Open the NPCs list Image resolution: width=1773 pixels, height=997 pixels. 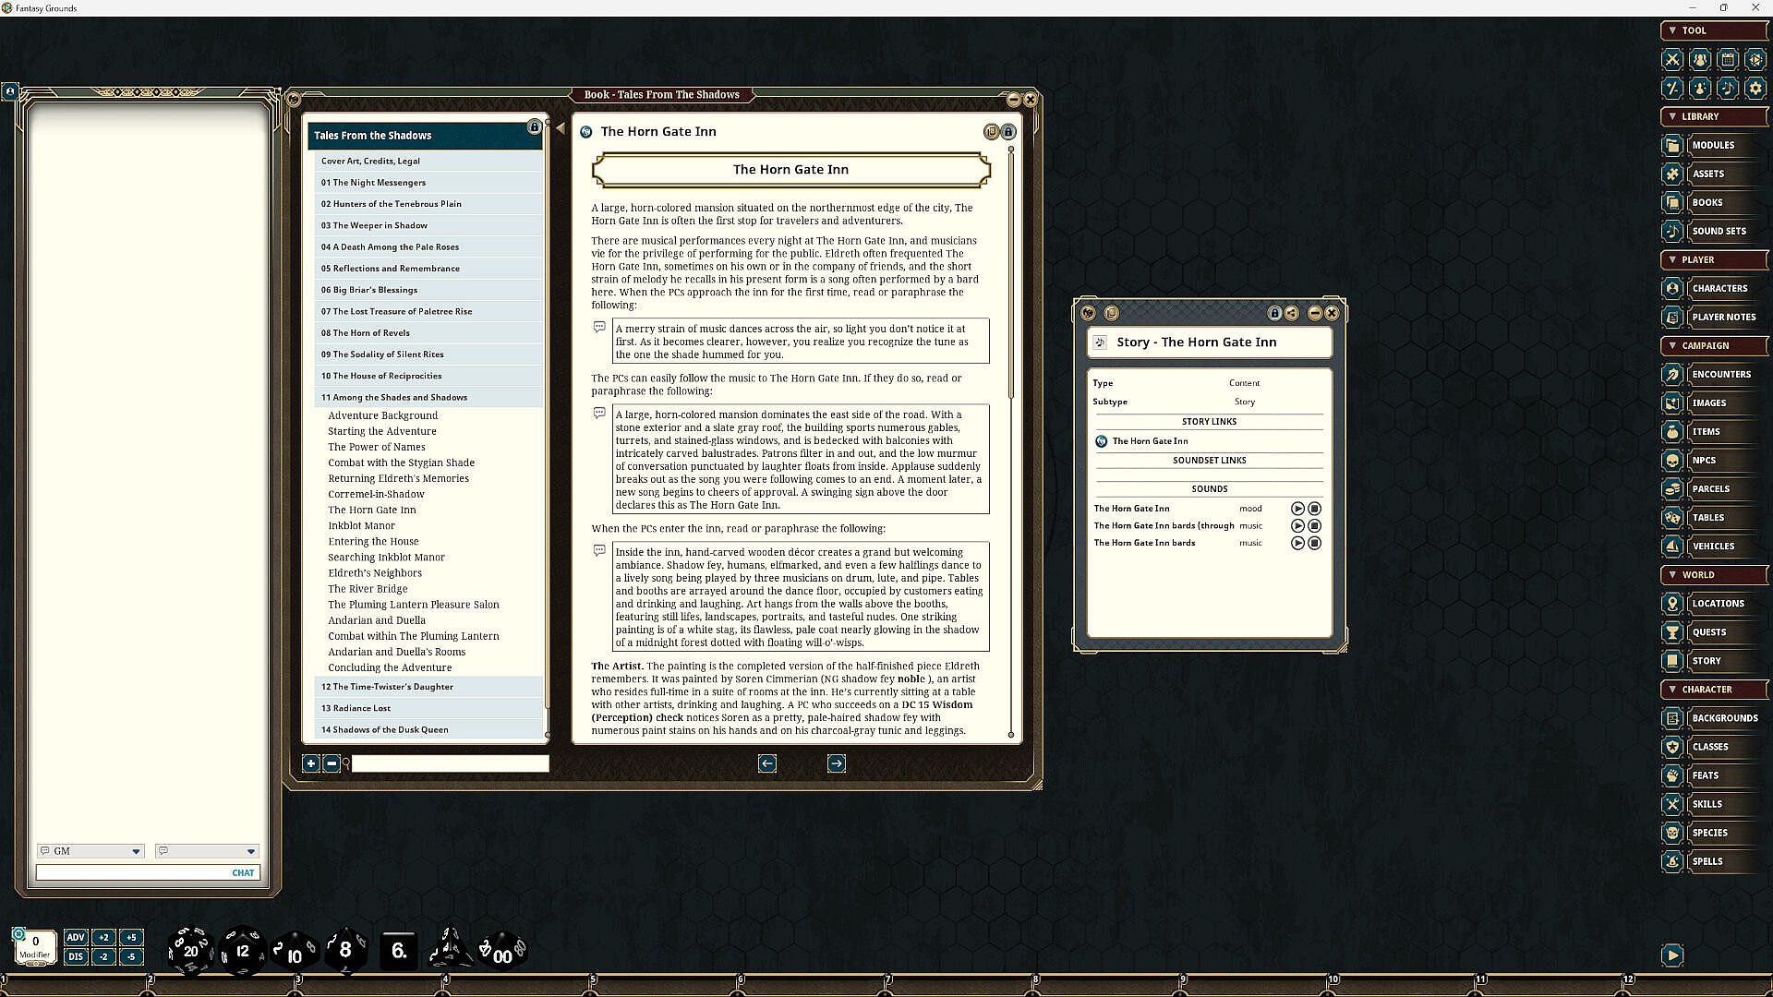pyautogui.click(x=1704, y=460)
